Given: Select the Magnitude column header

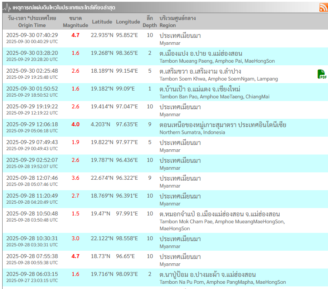Looking at the screenshot, I should pyautogui.click(x=75, y=21).
